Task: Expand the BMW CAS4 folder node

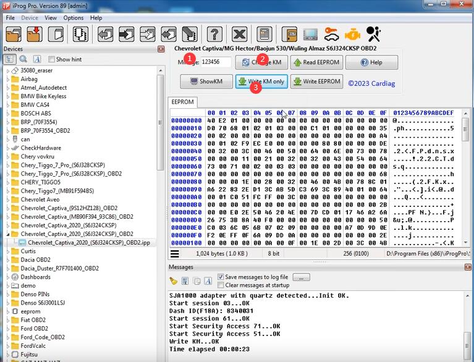Action: coord(8,105)
